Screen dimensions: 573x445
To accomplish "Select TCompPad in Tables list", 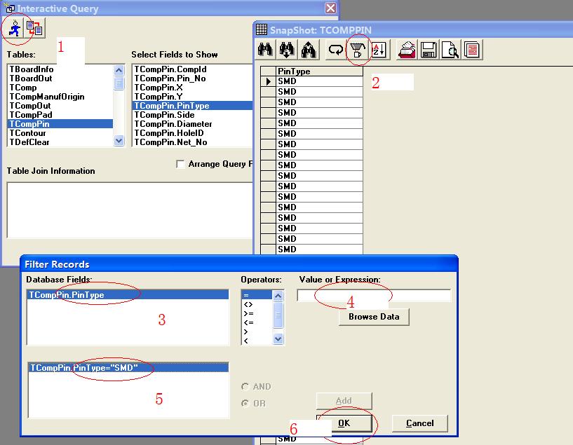I will pos(60,115).
